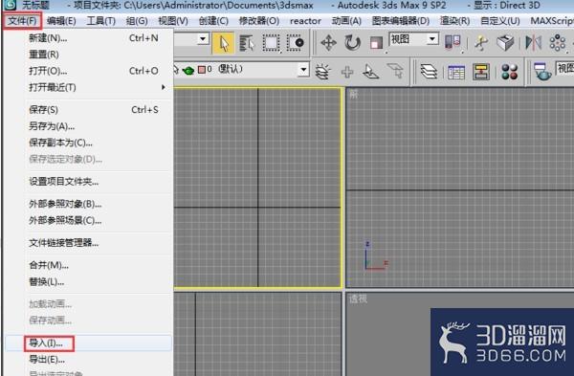Choose 导出(E)... from the File menu
The height and width of the screenshot is (376, 574).
pos(88,360)
